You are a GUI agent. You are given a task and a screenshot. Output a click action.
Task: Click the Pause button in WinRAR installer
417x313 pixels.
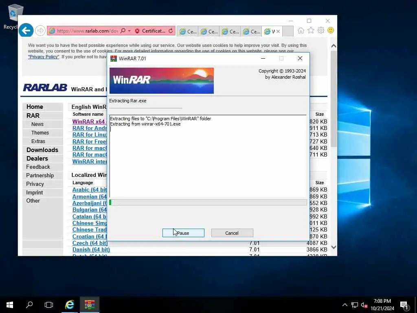(183, 233)
